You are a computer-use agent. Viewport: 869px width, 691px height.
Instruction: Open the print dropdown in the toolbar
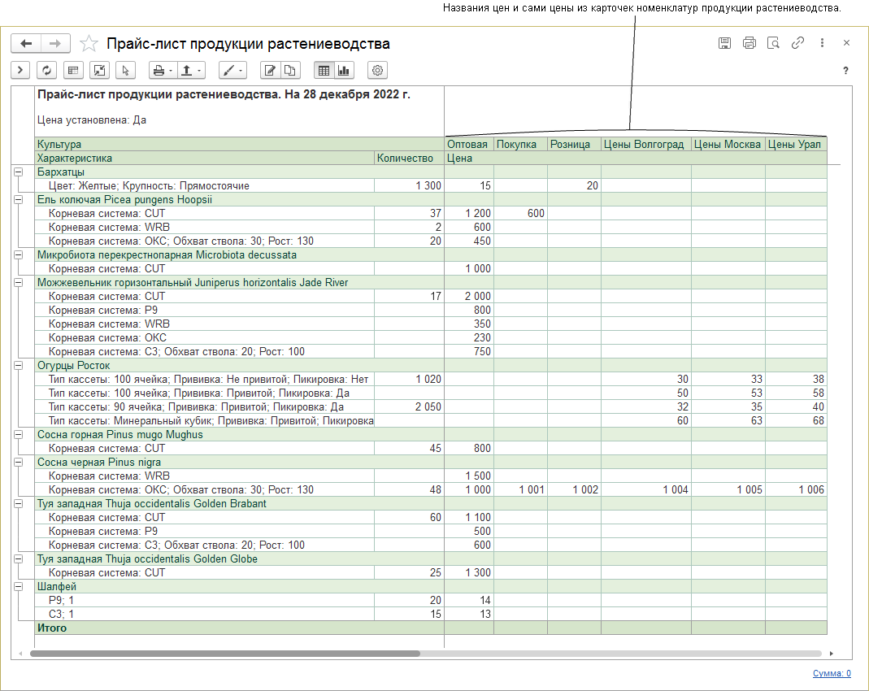[162, 70]
